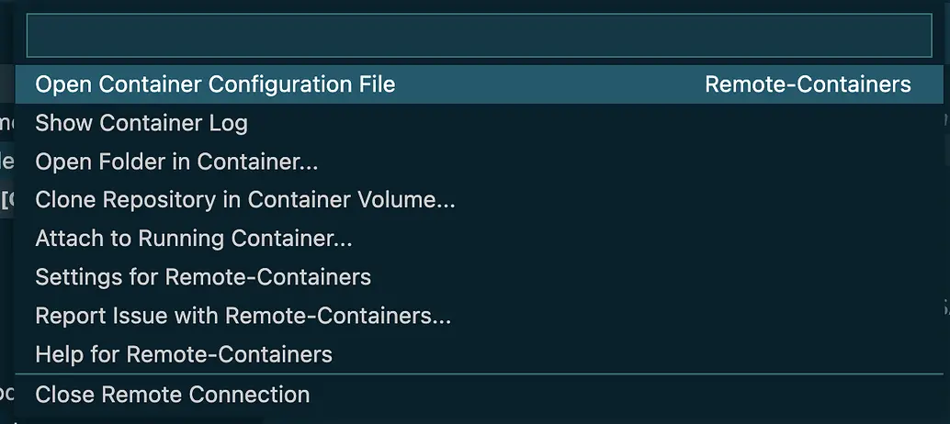Choose Report Issue with Remote-Containers...
Screen dimensions: 950x424
point(479,316)
